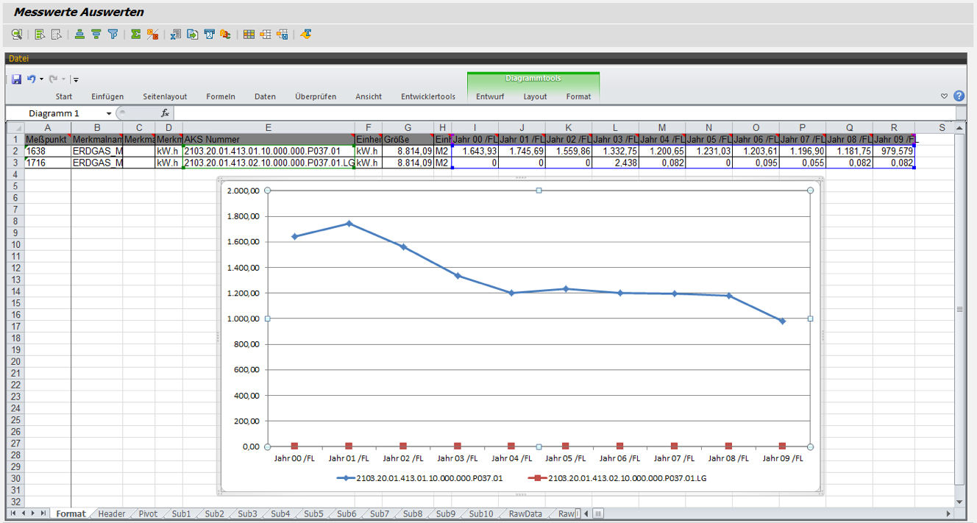This screenshot has height=523, width=977.
Task: Open the Einfügen ribbon tab
Action: pos(107,96)
